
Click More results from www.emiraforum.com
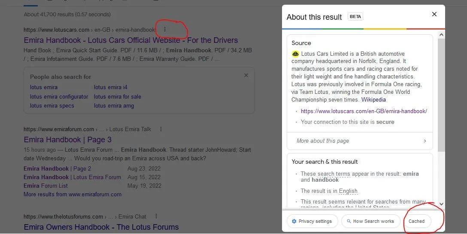73,194
